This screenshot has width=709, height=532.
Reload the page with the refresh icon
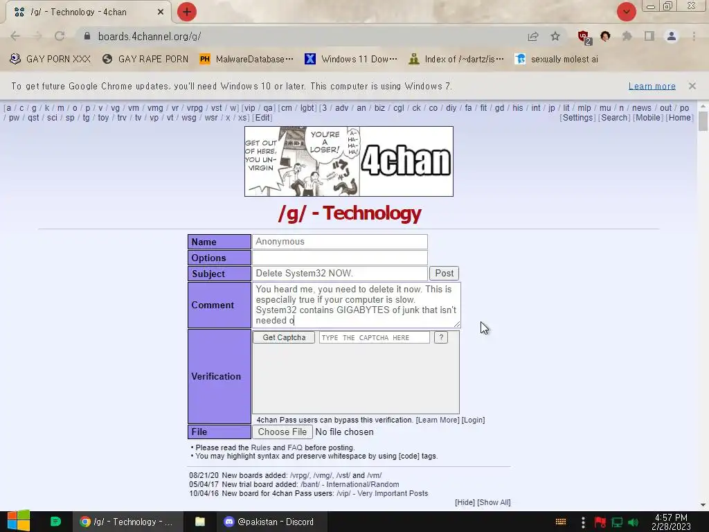[60, 36]
